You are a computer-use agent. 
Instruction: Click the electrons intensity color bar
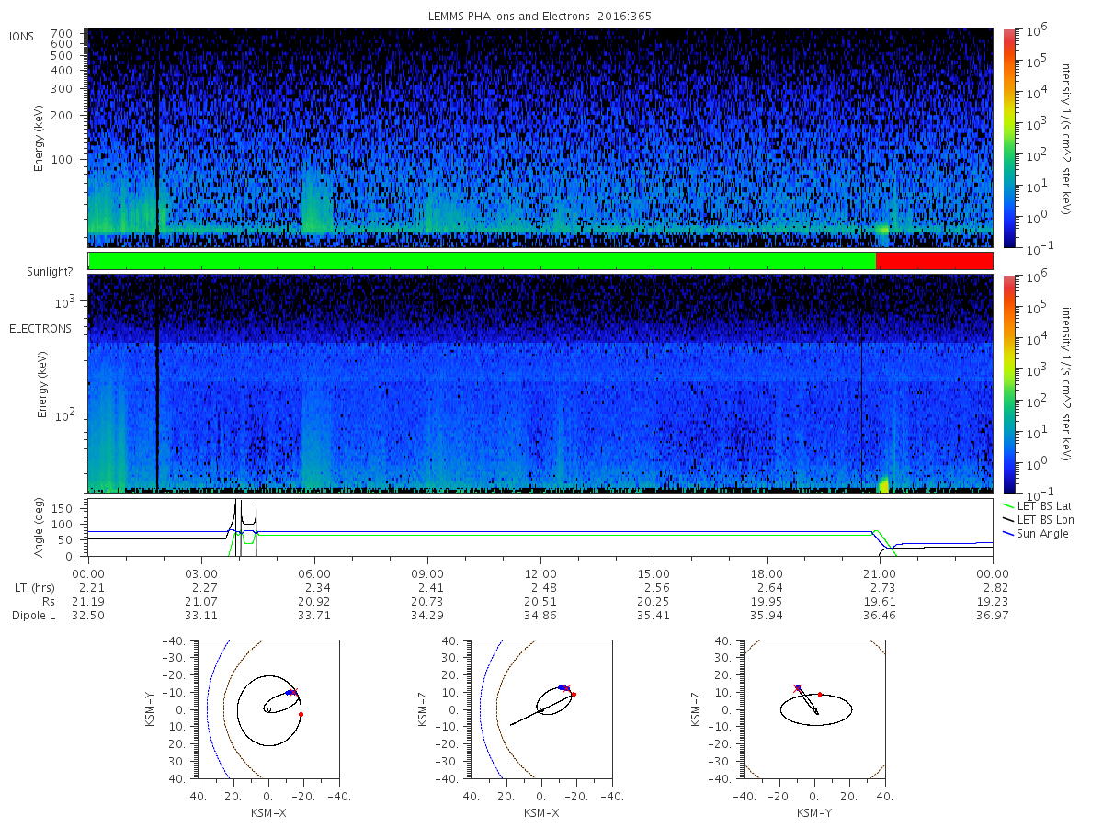tap(1008, 383)
